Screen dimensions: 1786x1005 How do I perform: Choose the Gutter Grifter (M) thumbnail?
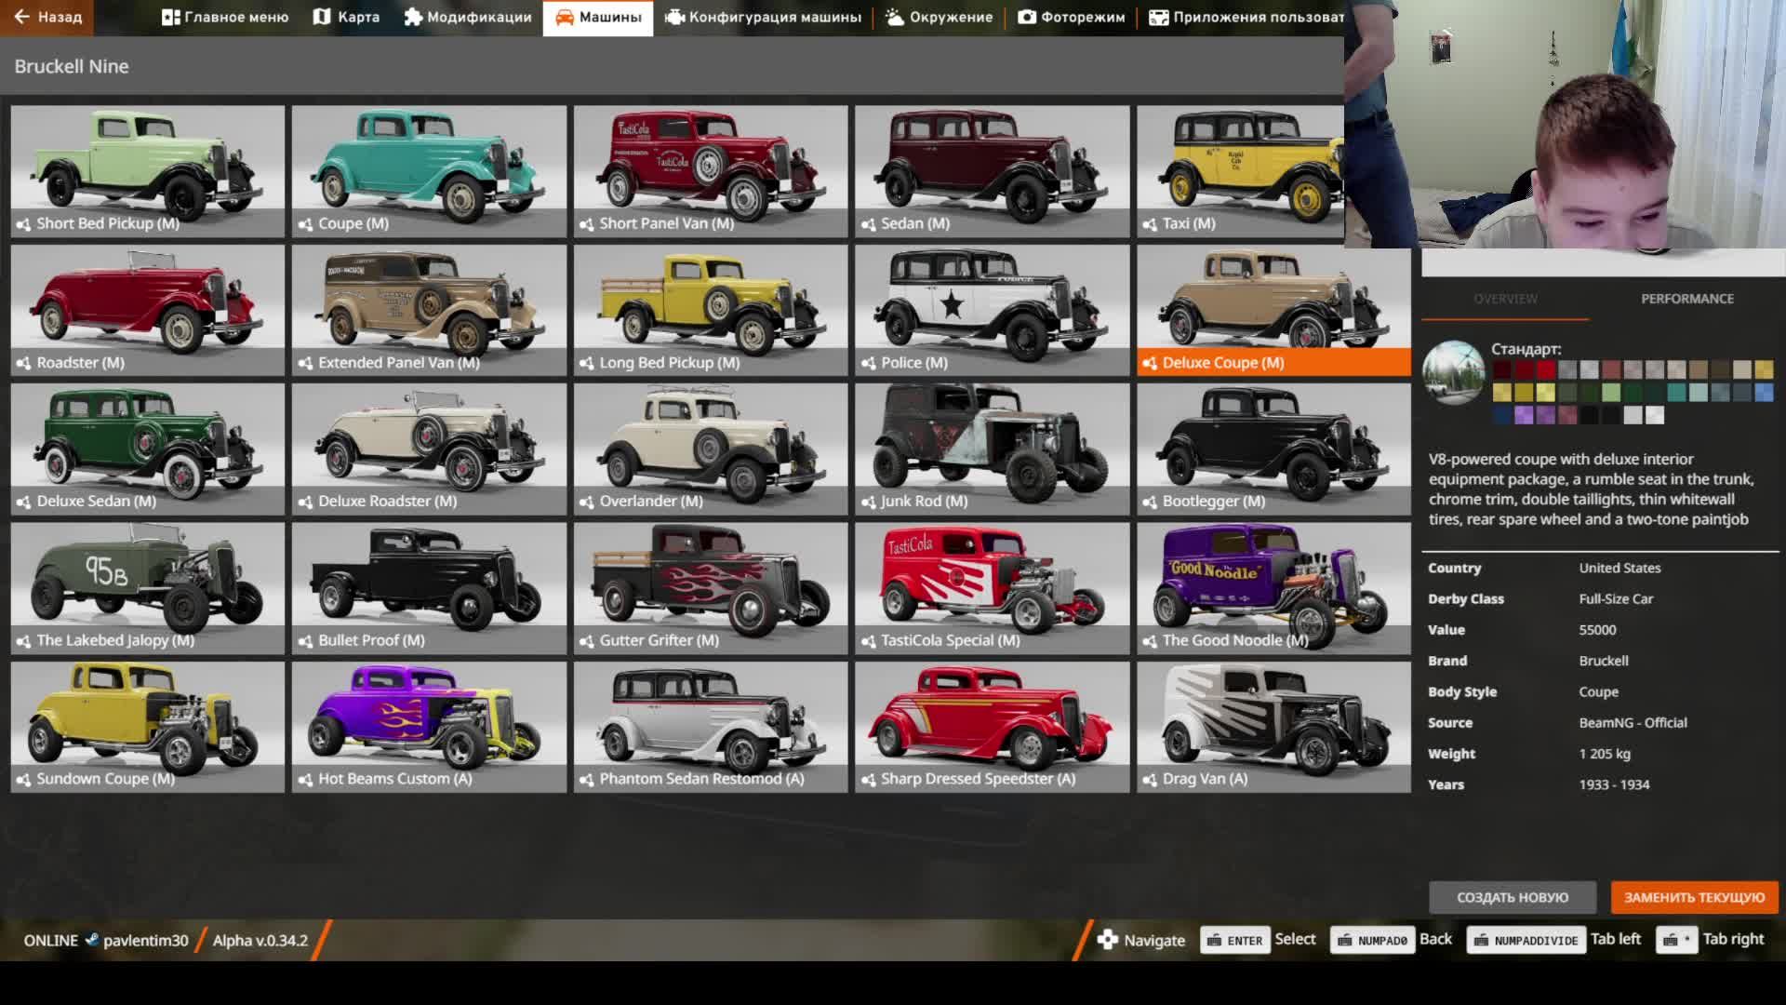point(711,587)
